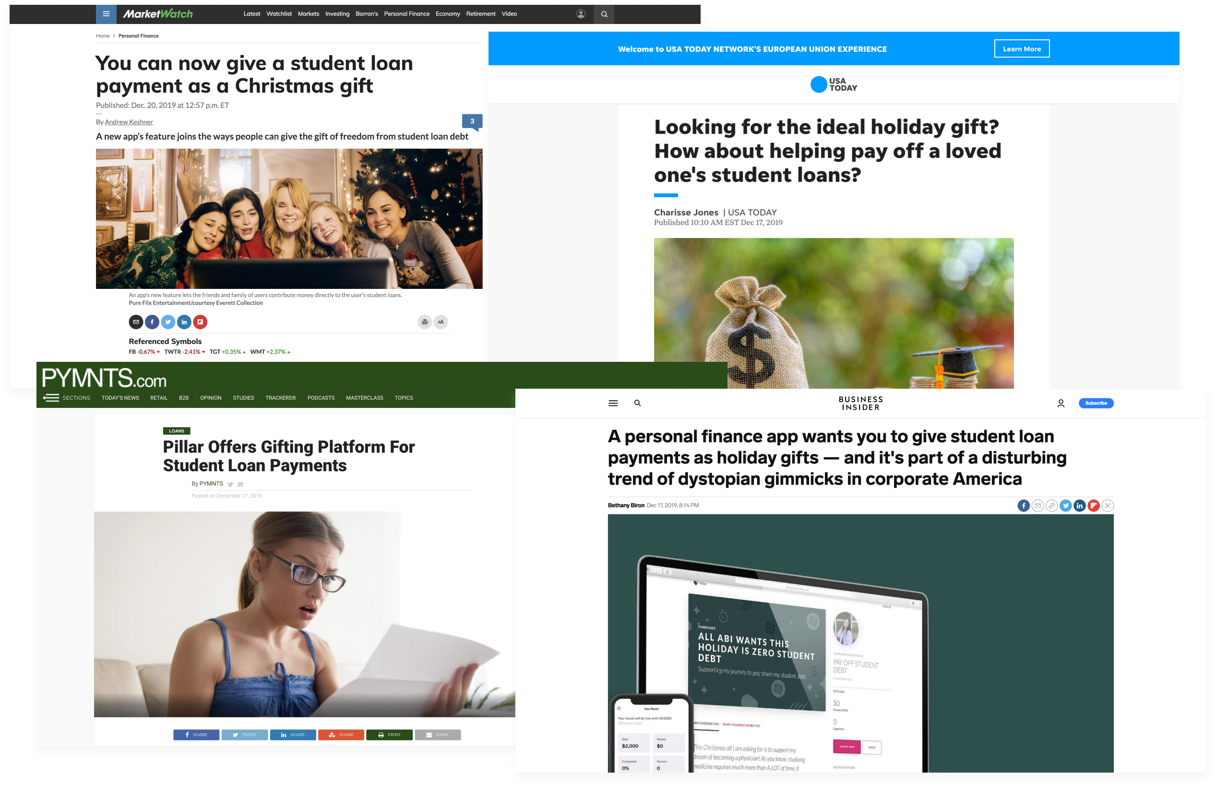
Task: Click PYMNTS Facebook Share button
Action: tap(196, 735)
